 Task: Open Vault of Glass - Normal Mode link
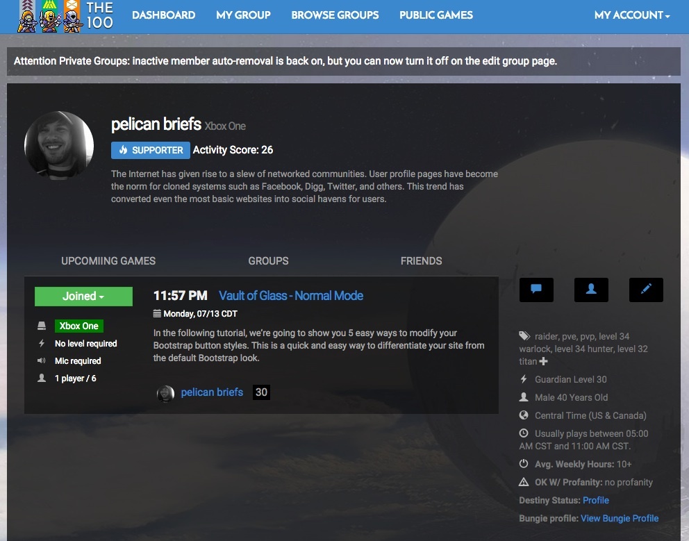click(291, 296)
